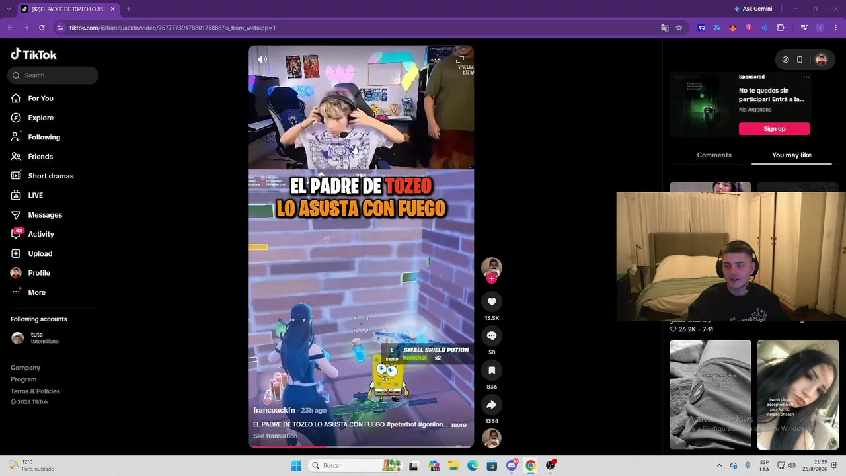Open Messages from the sidebar

tap(45, 215)
